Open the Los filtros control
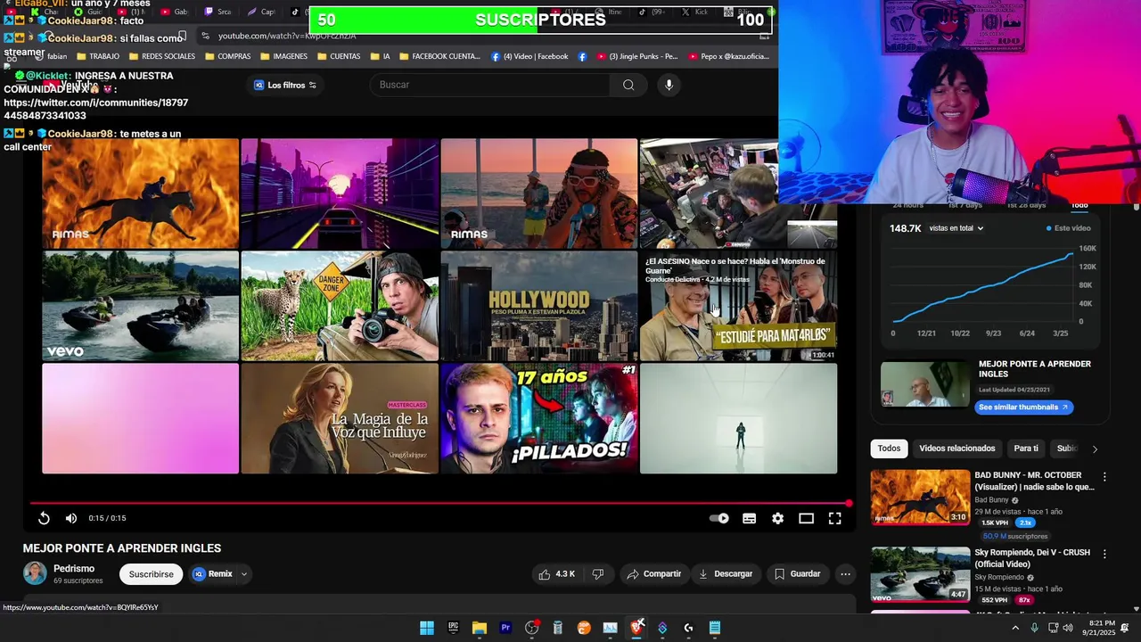Screen dimensions: 1141x642 pyautogui.click(x=285, y=86)
